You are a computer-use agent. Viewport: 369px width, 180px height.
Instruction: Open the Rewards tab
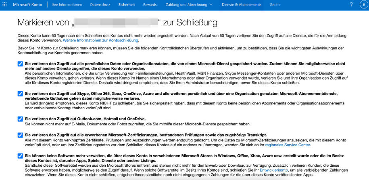pos(150,5)
